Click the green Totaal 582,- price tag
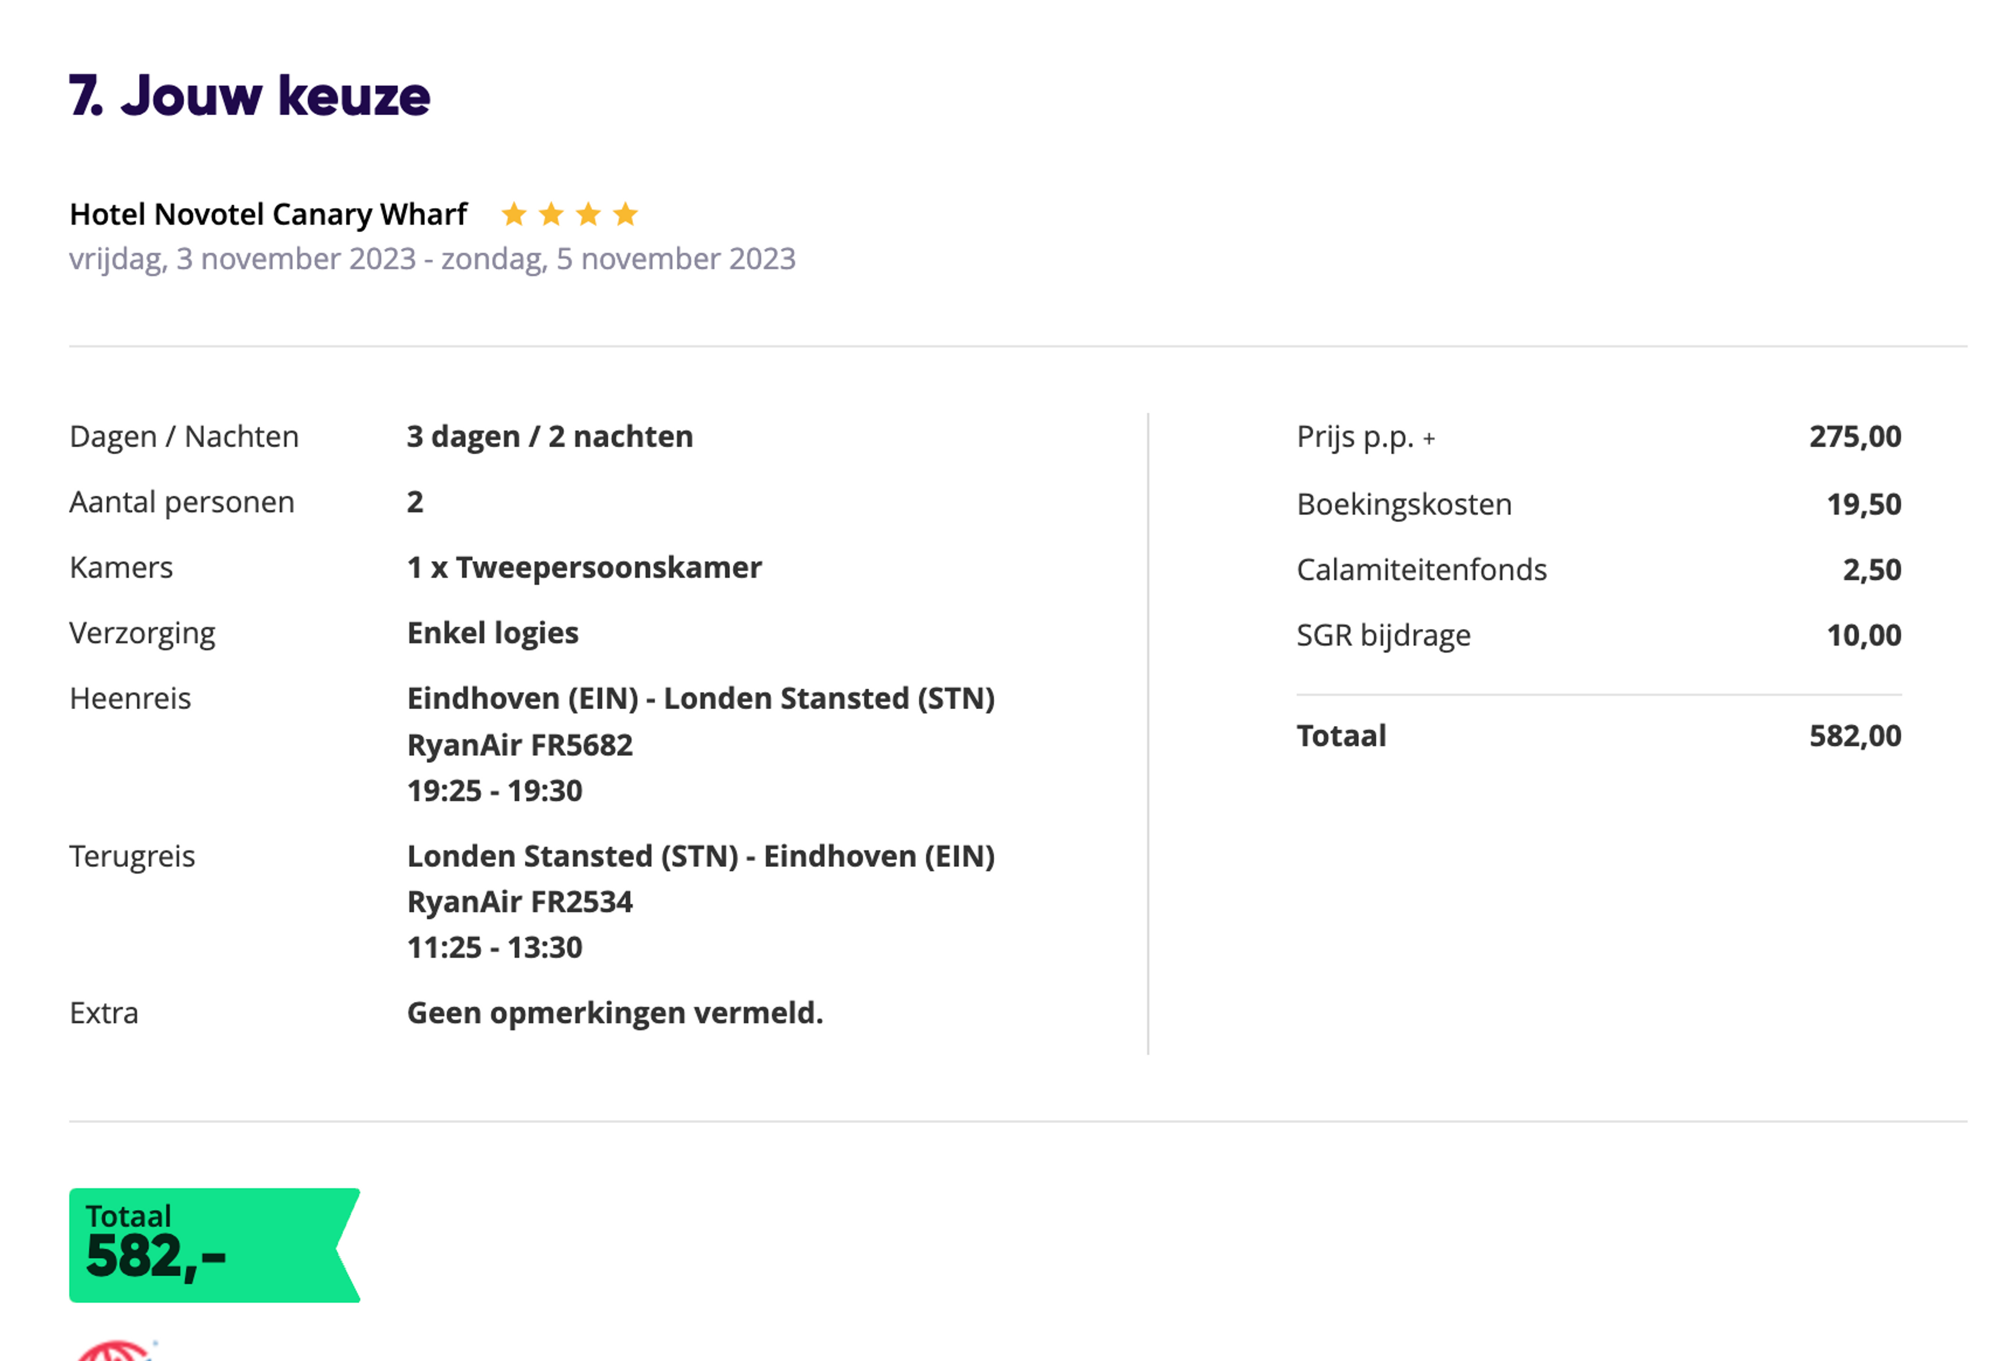The image size is (1999, 1361). pyautogui.click(x=214, y=1245)
